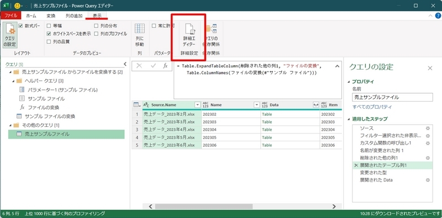The height and width of the screenshot is (218, 442).
Task: Delete the 展開されたテーブル列1 step with X
Action: (356, 166)
